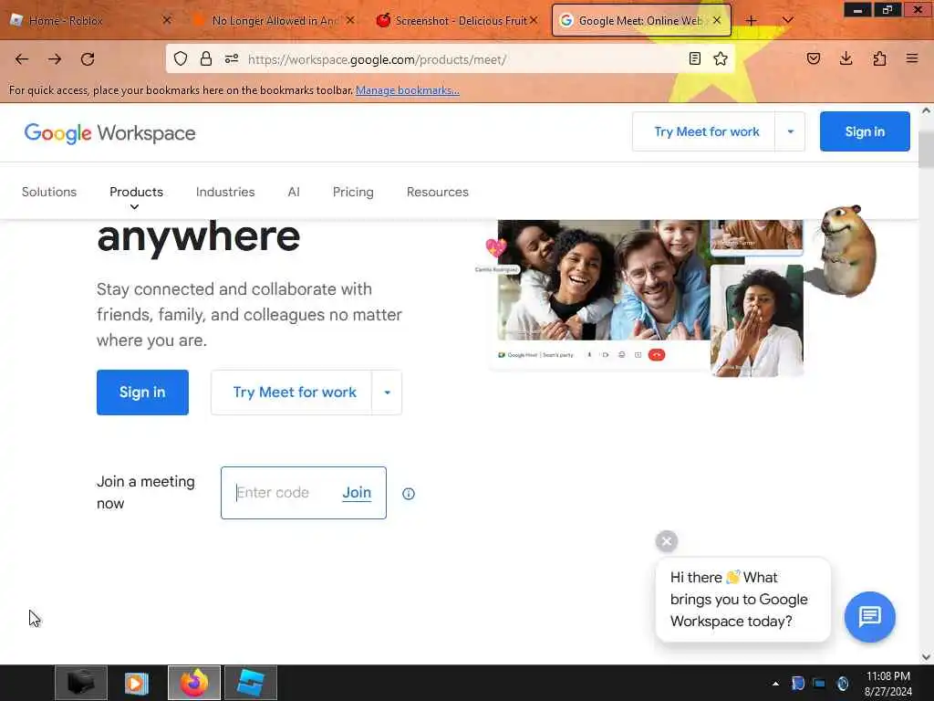Open the black cube taskbar app
This screenshot has height=701, width=934.
click(x=81, y=683)
